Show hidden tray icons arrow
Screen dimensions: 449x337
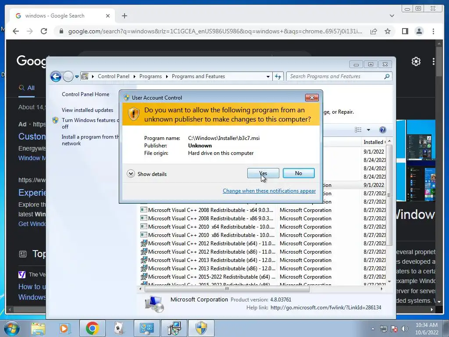373,329
